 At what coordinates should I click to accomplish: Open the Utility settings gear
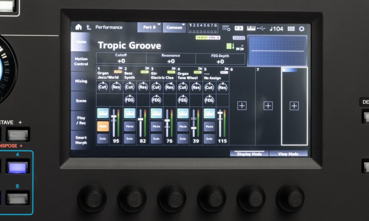coord(302,28)
